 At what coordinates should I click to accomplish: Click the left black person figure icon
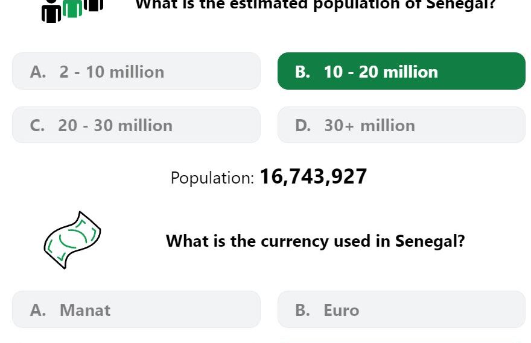click(x=51, y=11)
